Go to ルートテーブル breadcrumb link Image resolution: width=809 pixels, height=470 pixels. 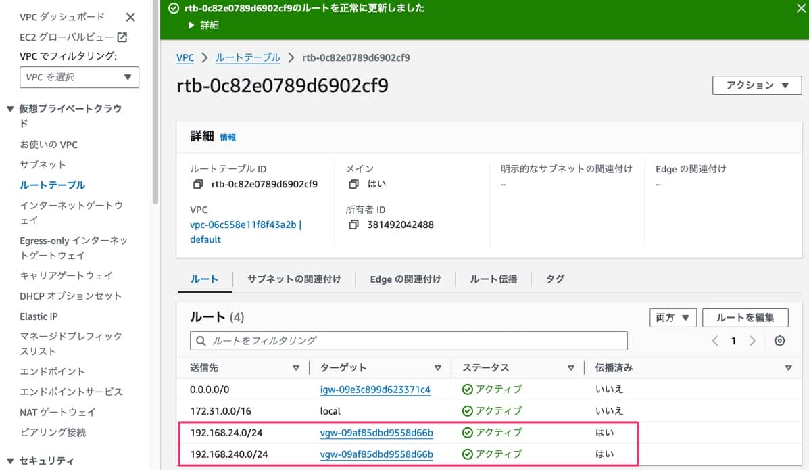pos(247,57)
